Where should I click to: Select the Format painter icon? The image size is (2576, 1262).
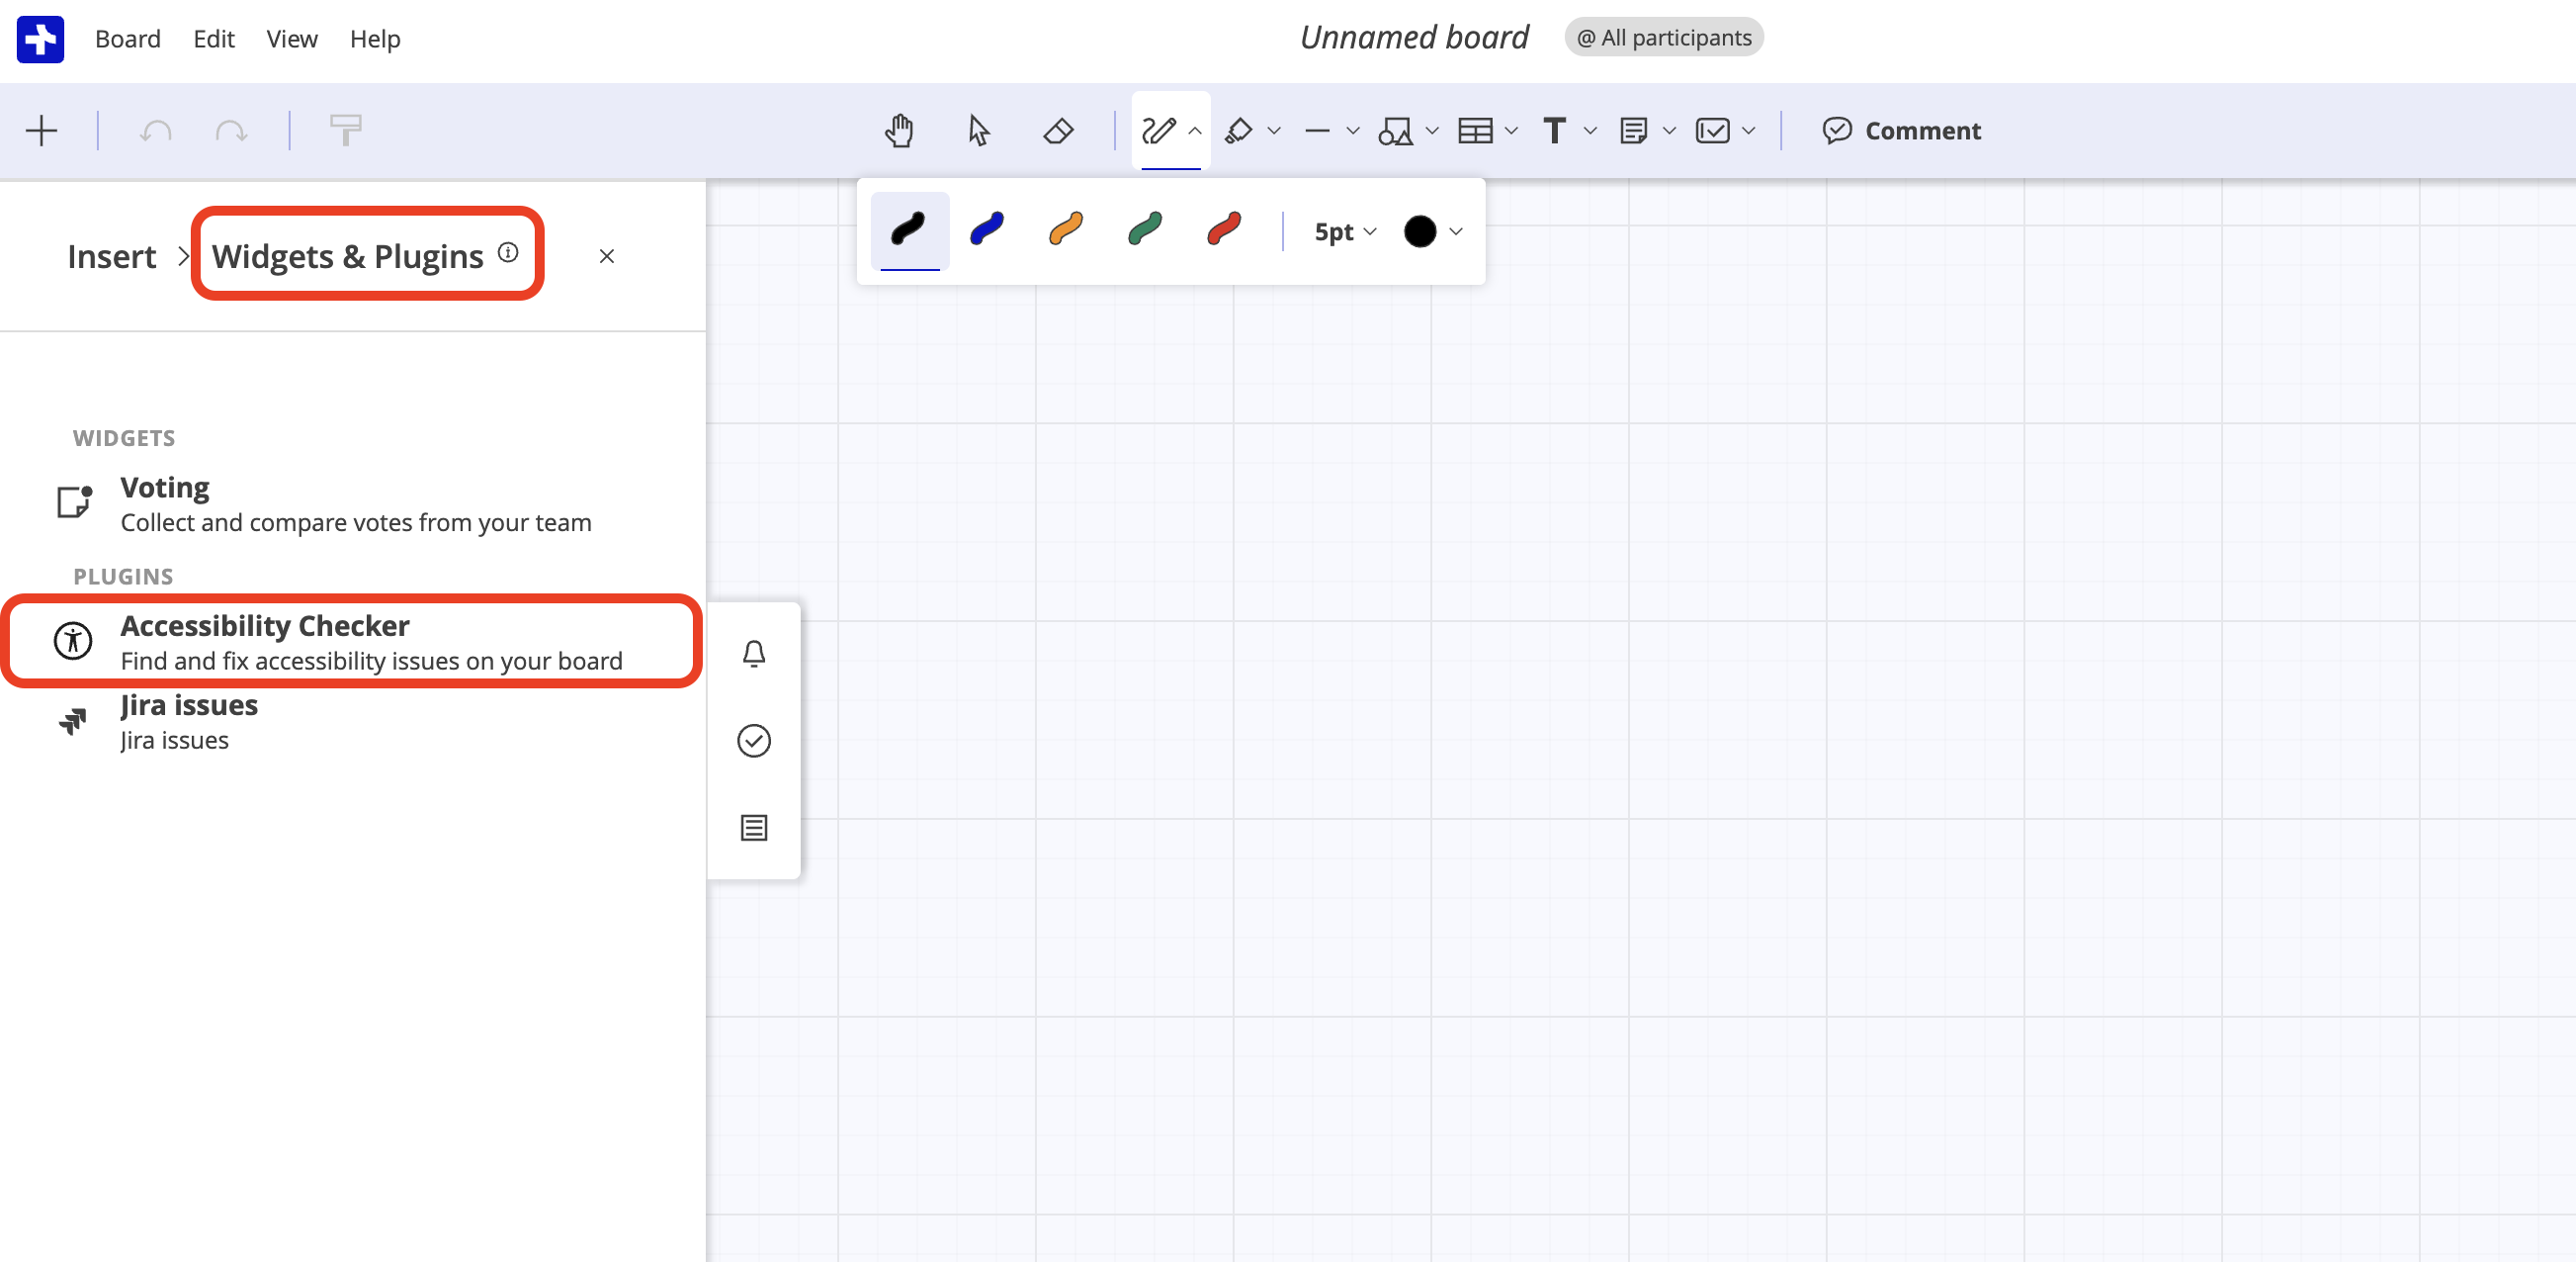click(346, 131)
